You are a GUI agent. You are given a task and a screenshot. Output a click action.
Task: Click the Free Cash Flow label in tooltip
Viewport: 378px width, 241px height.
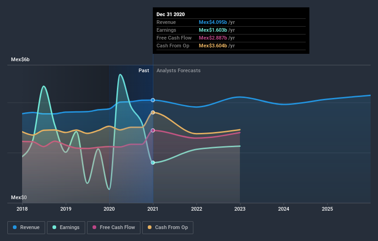pos(174,38)
